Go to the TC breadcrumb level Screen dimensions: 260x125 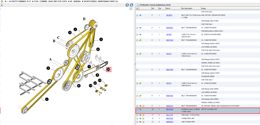(x=30, y=1)
